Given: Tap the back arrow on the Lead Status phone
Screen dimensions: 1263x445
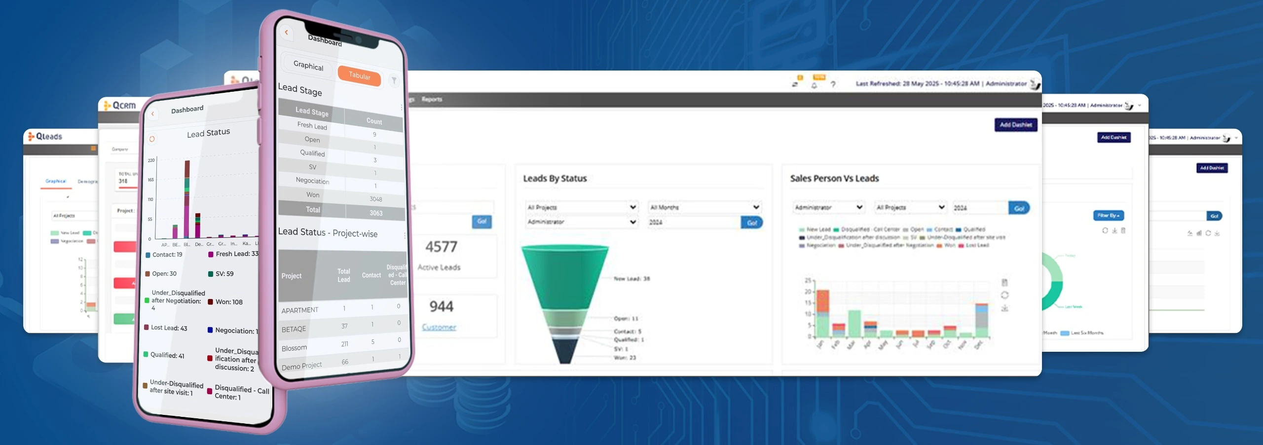Looking at the screenshot, I should point(153,114).
